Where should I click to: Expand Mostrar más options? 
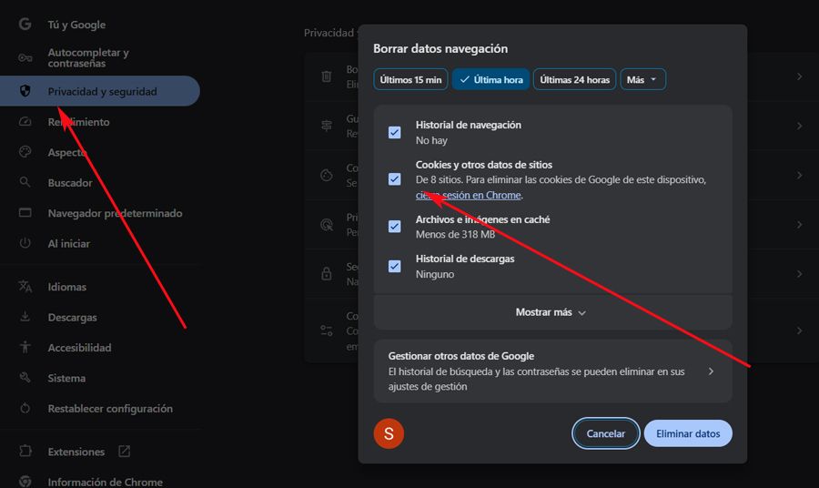pyautogui.click(x=552, y=312)
